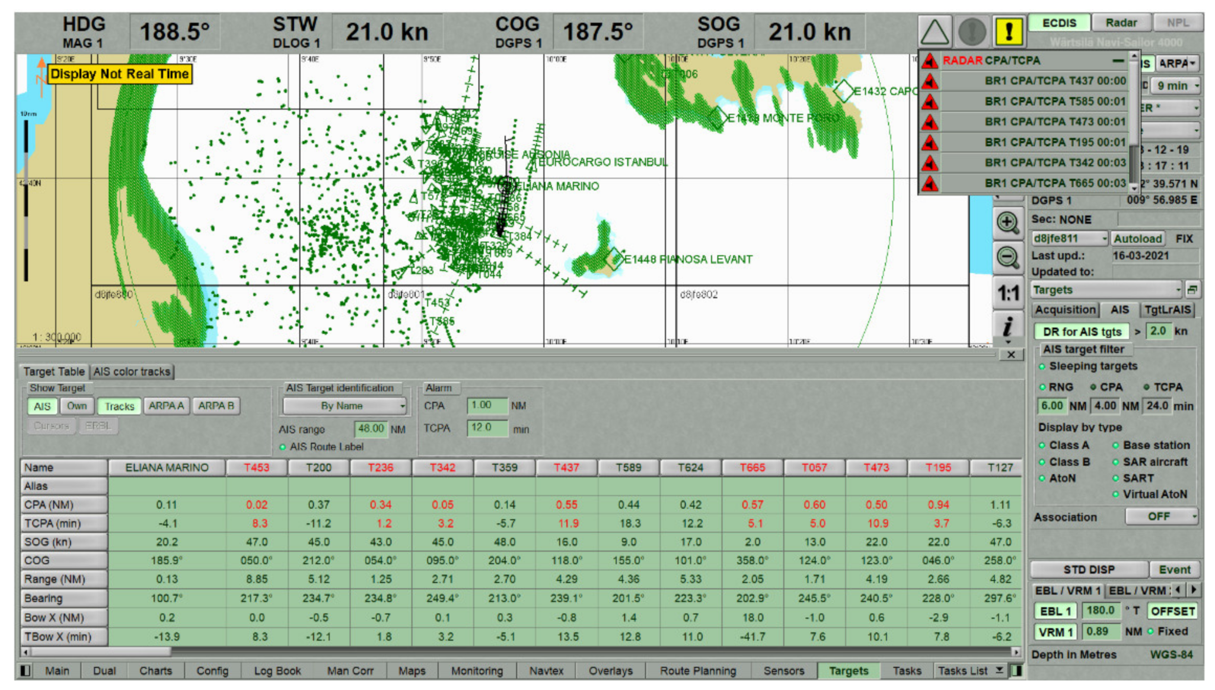Click the zoom in magnifier icon
The height and width of the screenshot is (690, 1215).
click(x=1007, y=223)
